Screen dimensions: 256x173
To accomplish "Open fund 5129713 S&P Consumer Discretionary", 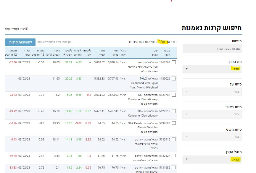I will (x=143, y=113).
